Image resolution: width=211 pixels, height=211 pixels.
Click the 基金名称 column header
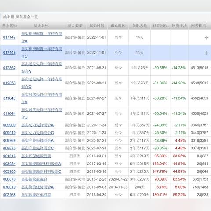41,25
